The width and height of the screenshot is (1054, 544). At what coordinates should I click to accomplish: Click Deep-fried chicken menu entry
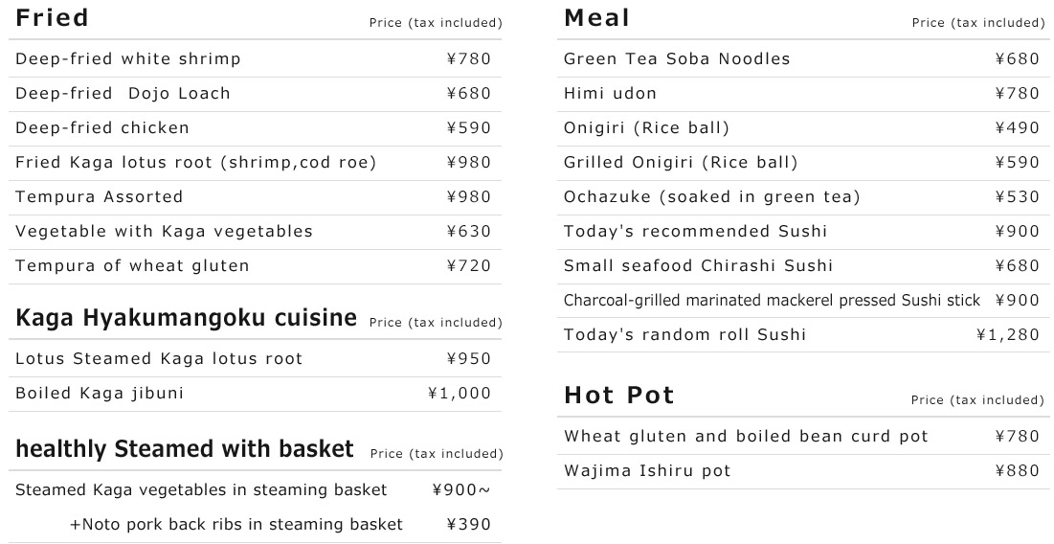(x=102, y=128)
